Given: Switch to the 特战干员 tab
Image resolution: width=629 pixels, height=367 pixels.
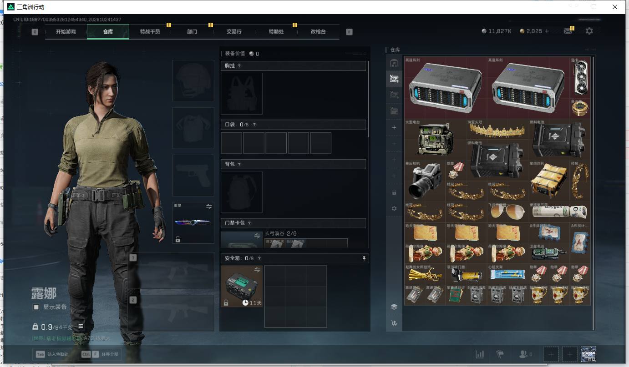Looking at the screenshot, I should (x=150, y=32).
